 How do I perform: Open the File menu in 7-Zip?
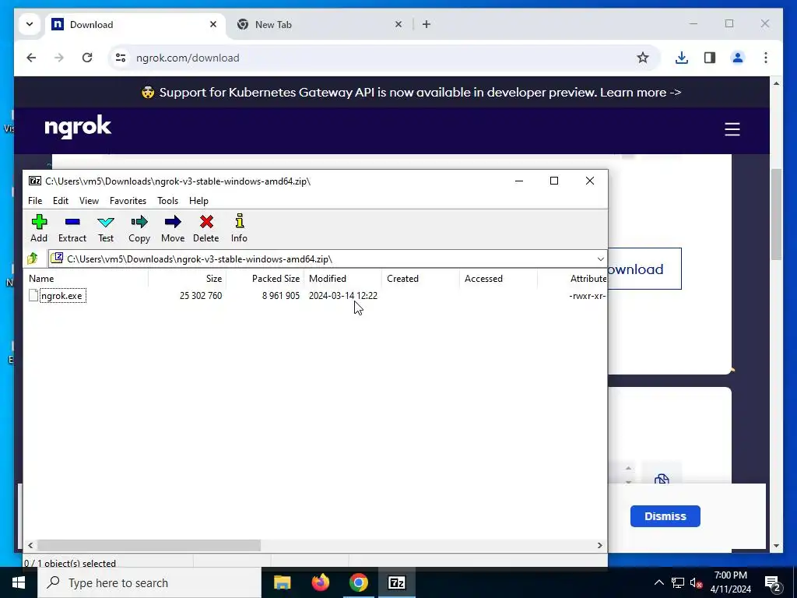(35, 201)
